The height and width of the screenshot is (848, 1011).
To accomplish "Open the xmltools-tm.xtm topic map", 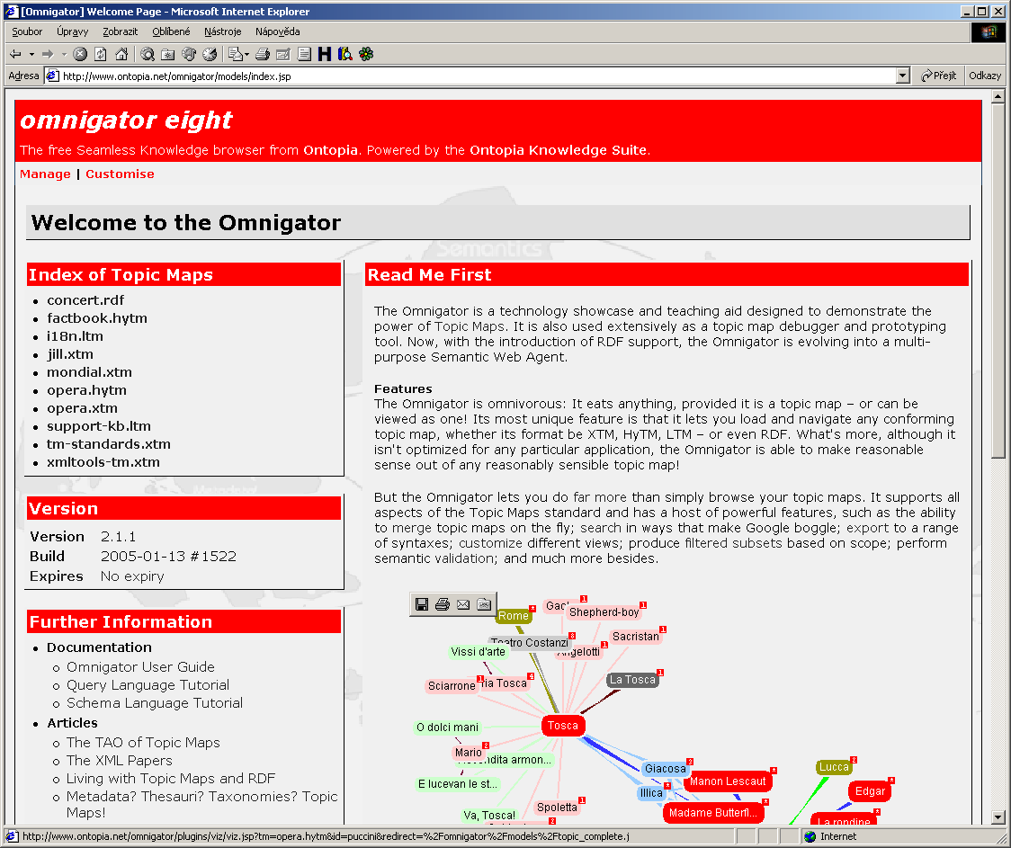I will point(103,462).
